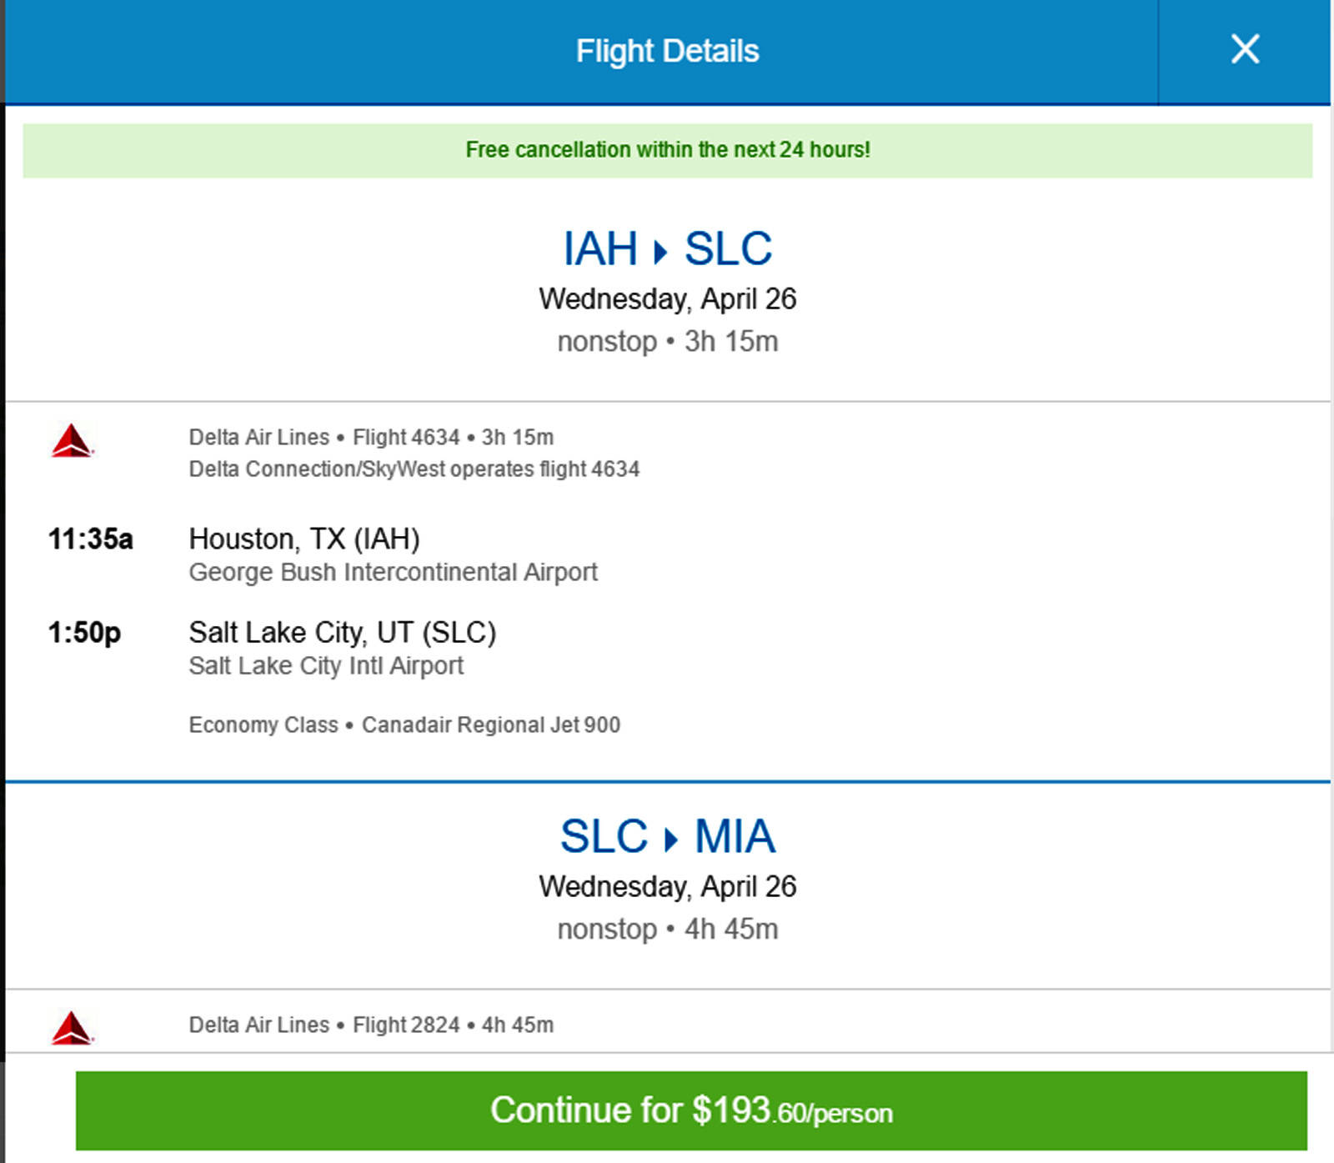Click the SLC to MIA route heading
The image size is (1334, 1163).
(667, 836)
